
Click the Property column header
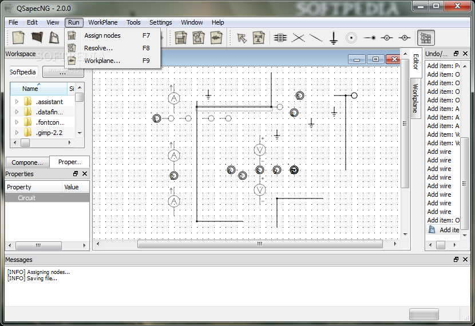[x=33, y=187]
